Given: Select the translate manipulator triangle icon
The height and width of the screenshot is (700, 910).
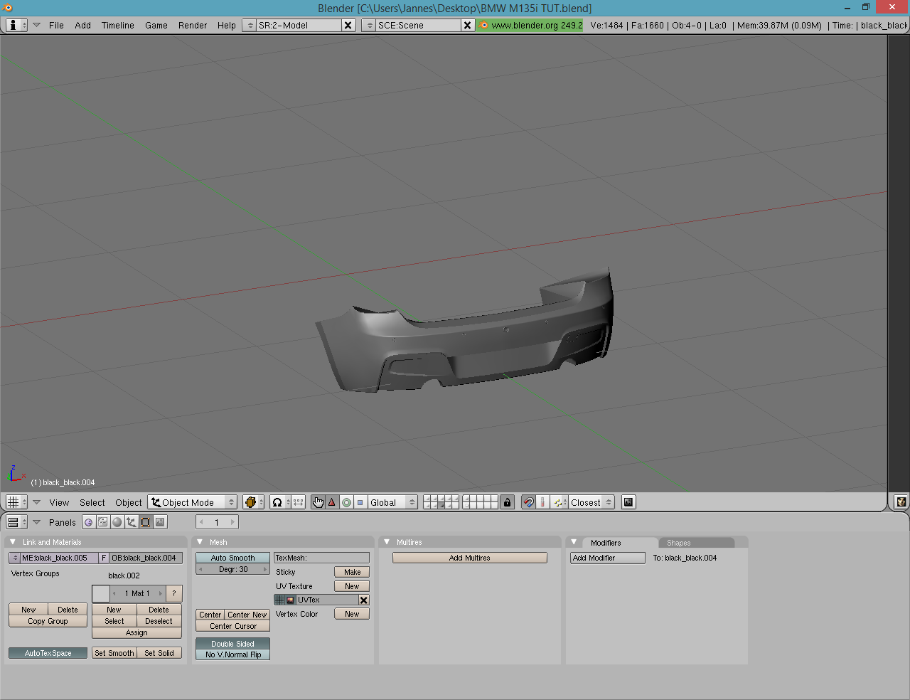Looking at the screenshot, I should pyautogui.click(x=332, y=502).
